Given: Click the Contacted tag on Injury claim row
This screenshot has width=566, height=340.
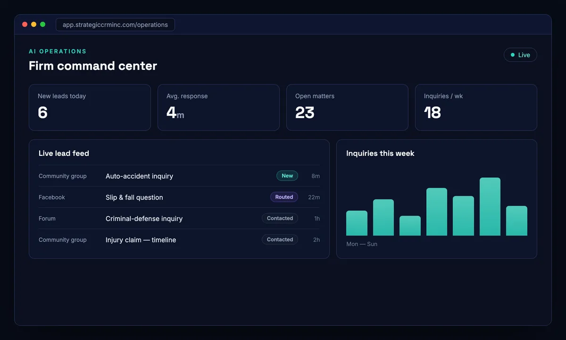Looking at the screenshot, I should [280, 239].
